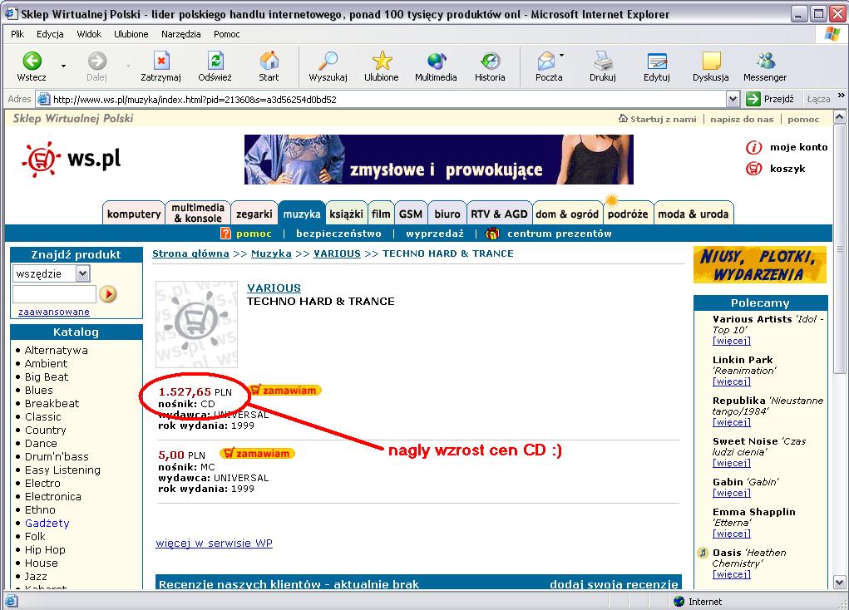The width and height of the screenshot is (849, 610).
Task: Open the Widok menu
Action: (x=89, y=34)
